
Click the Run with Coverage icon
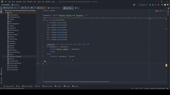pyautogui.click(x=156, y=5)
